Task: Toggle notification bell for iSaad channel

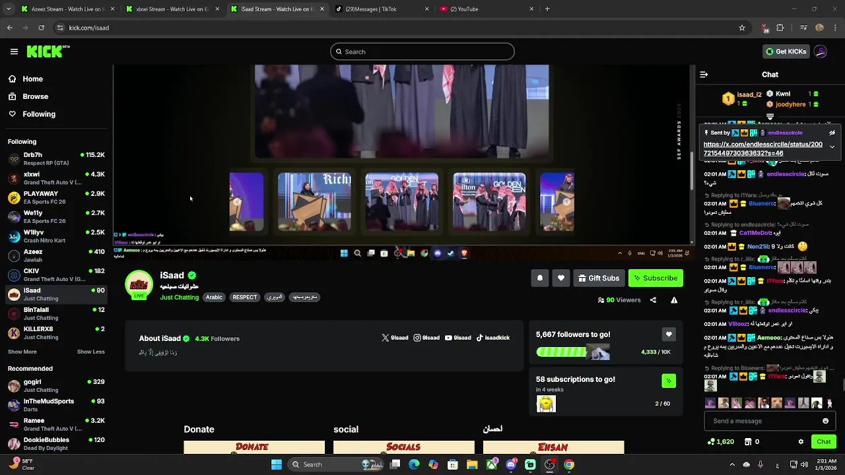Action: [540, 278]
